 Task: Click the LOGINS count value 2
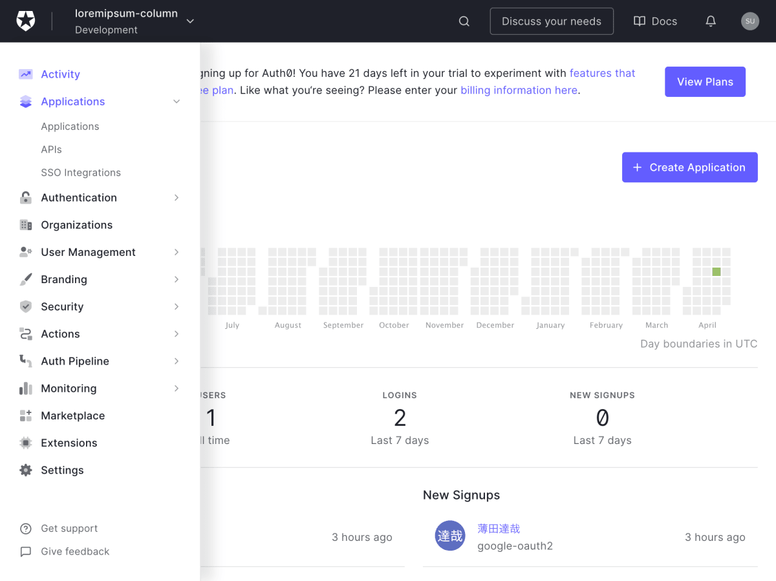click(400, 418)
